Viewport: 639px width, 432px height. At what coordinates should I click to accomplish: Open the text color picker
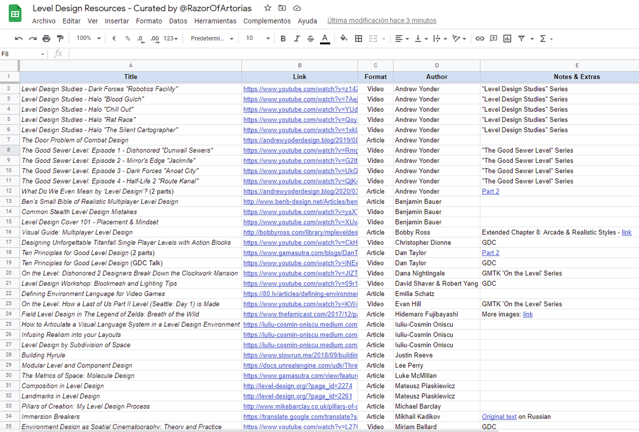(325, 38)
